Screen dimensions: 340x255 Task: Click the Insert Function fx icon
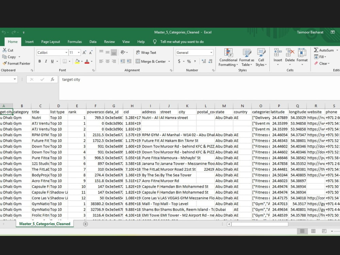52,79
